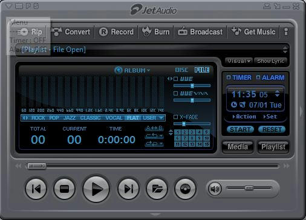Click the RESET timer button

(272, 129)
